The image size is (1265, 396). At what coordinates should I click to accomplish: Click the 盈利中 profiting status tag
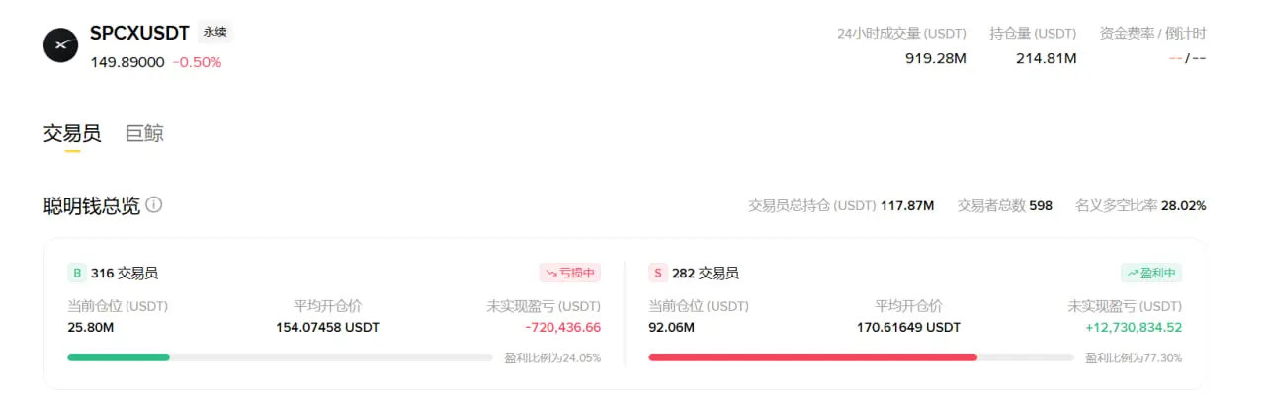point(1151,273)
